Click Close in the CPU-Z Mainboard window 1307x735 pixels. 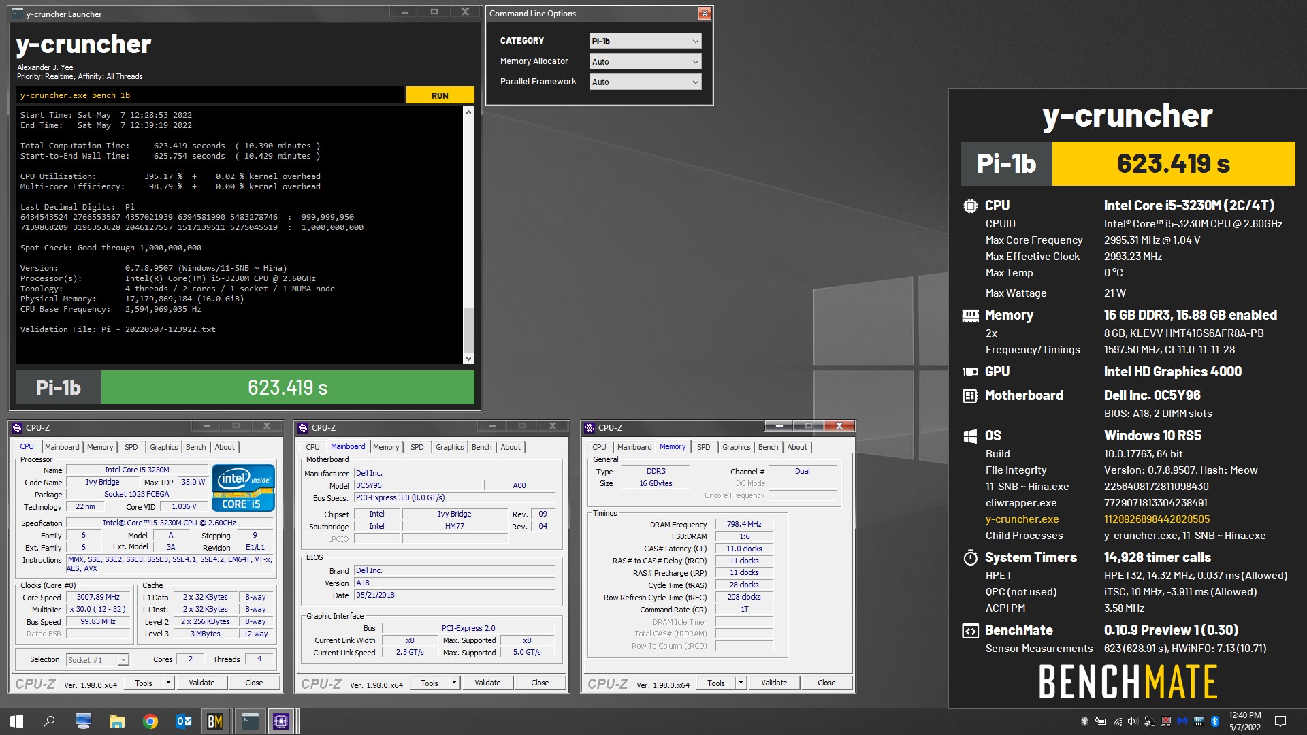(540, 683)
